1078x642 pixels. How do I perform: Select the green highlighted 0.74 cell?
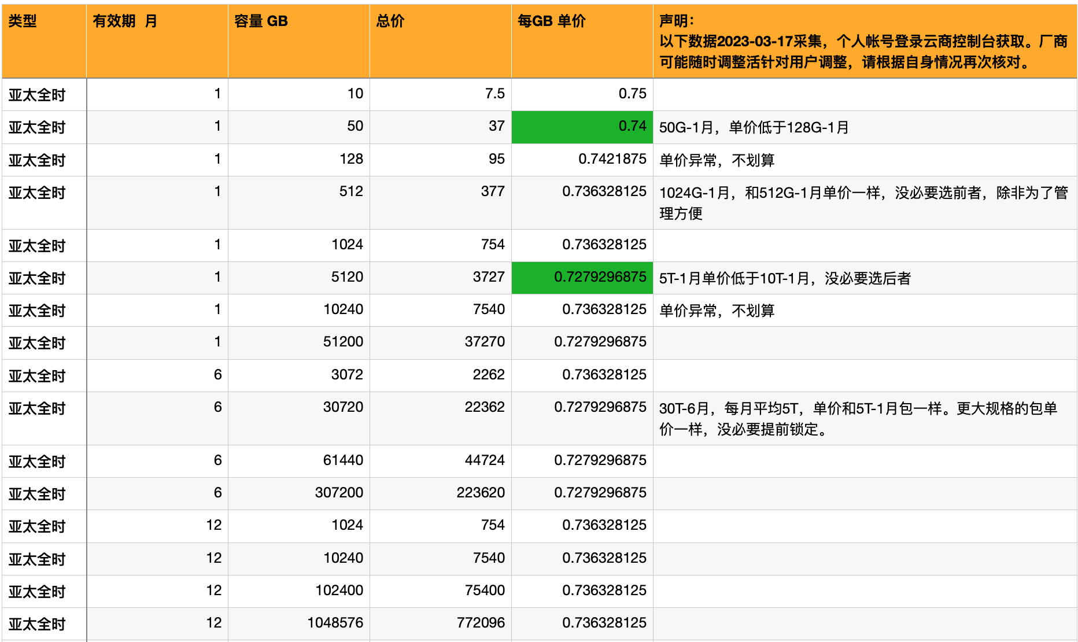click(x=582, y=127)
